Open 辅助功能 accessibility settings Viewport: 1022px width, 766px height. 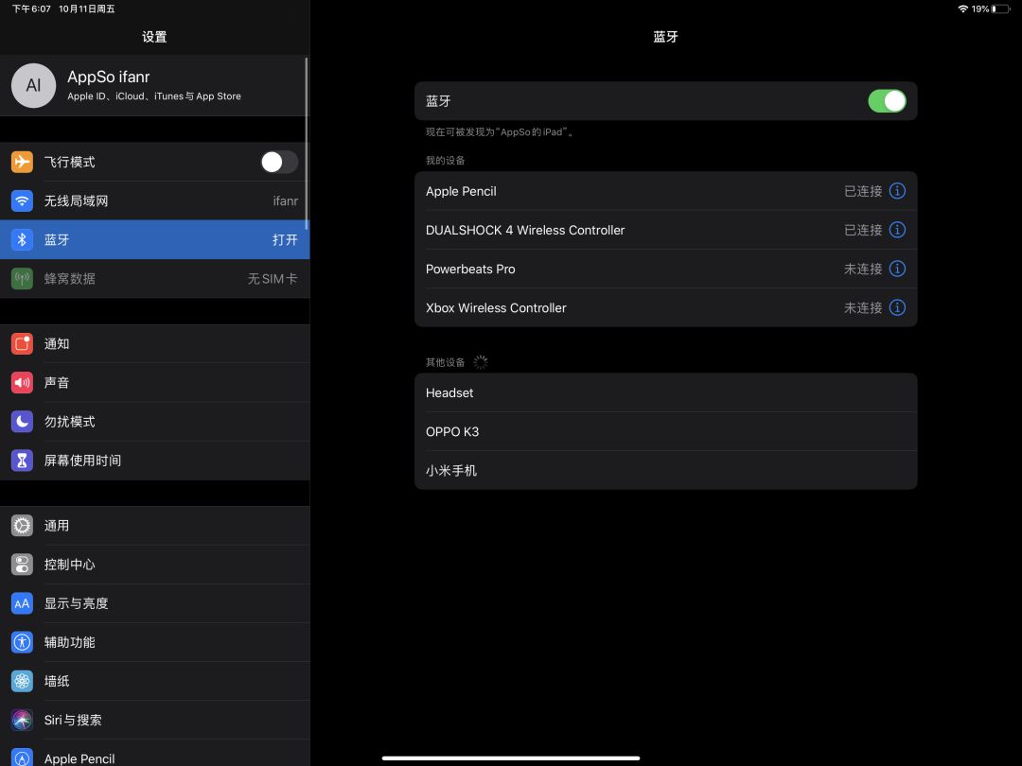click(154, 642)
